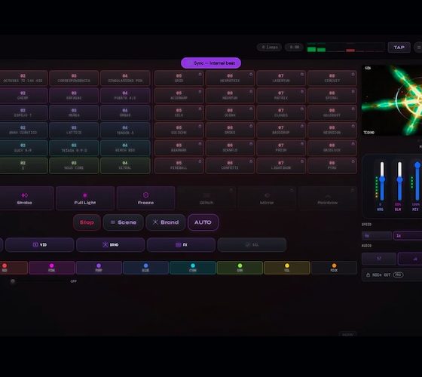Enable AUTO mode
Screen dimensions: 422x377
pos(203,222)
